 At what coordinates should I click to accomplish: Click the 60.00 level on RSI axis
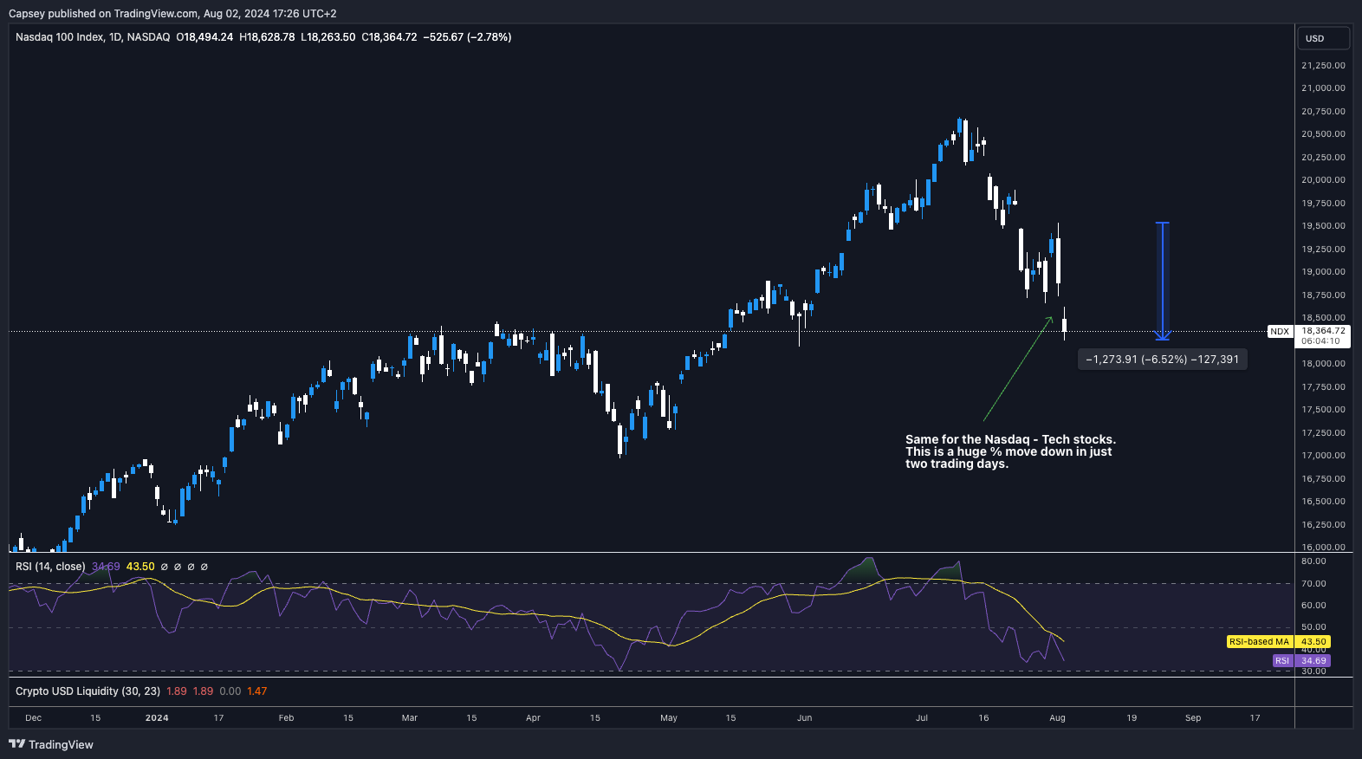click(x=1313, y=606)
